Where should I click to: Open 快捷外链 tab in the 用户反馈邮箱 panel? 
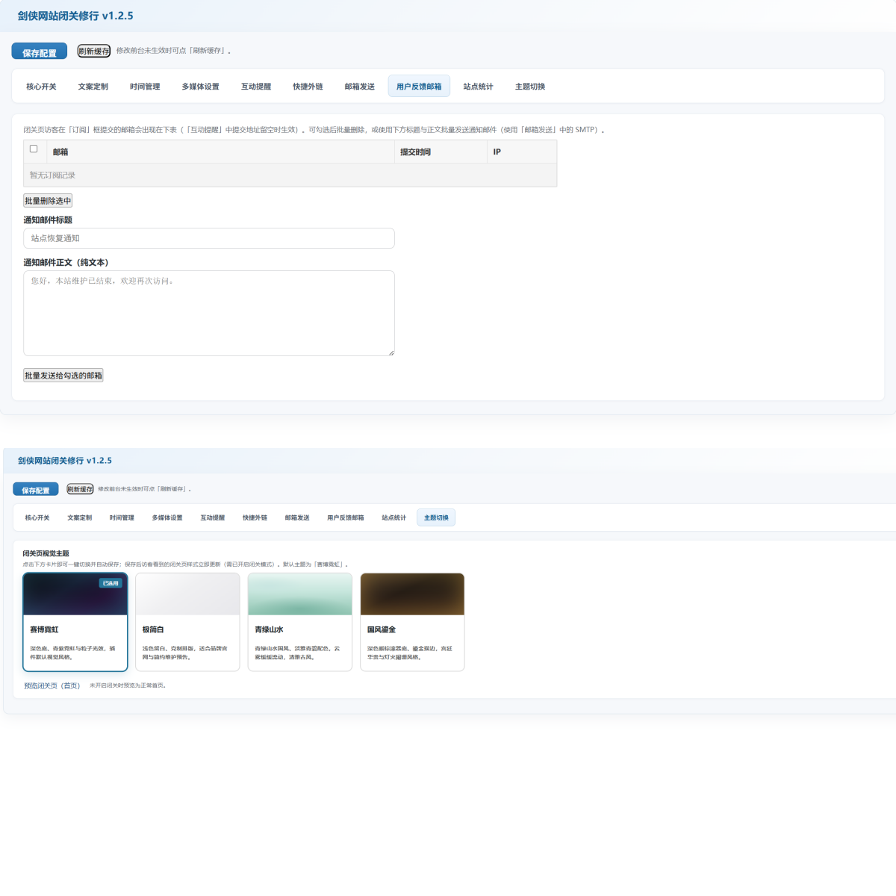click(308, 87)
